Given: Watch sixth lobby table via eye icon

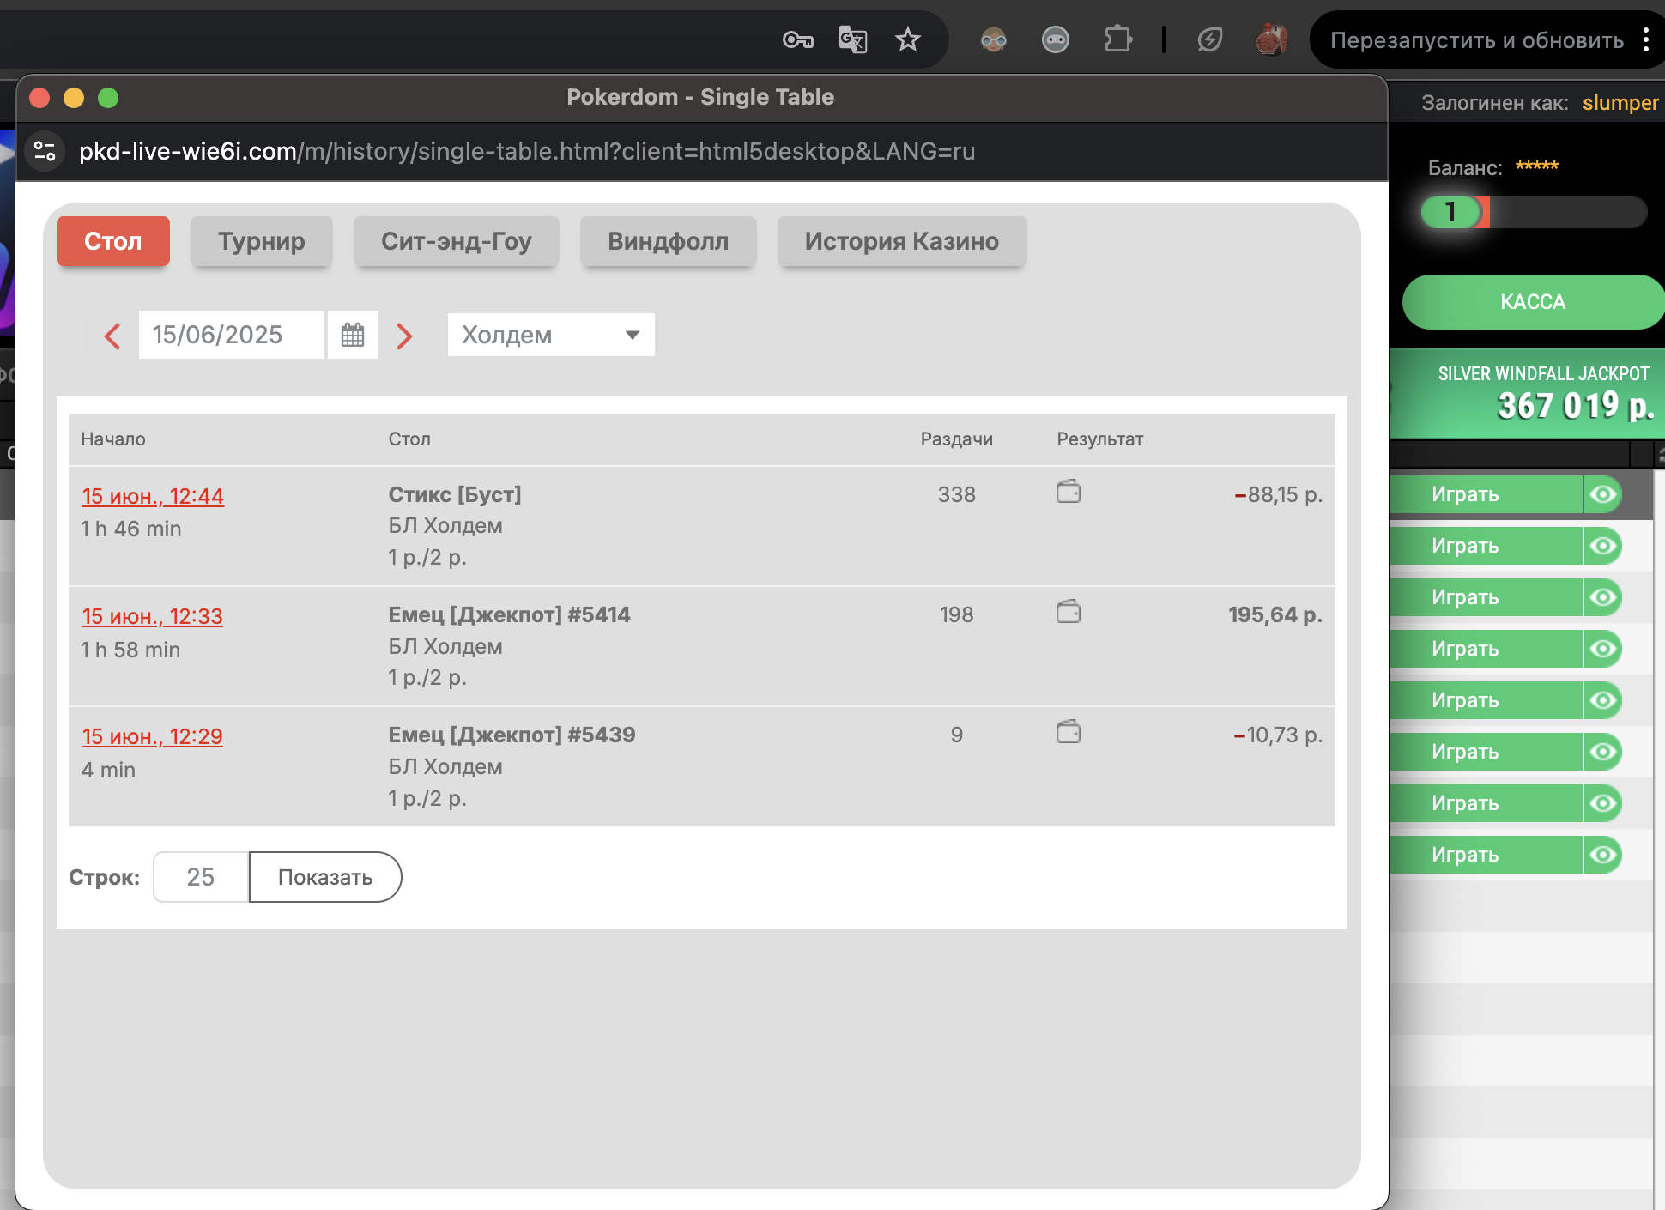Looking at the screenshot, I should pos(1602,752).
